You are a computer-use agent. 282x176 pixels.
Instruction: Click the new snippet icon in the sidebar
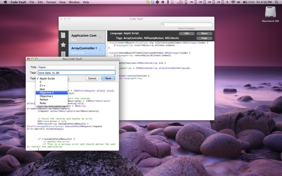click(63, 35)
